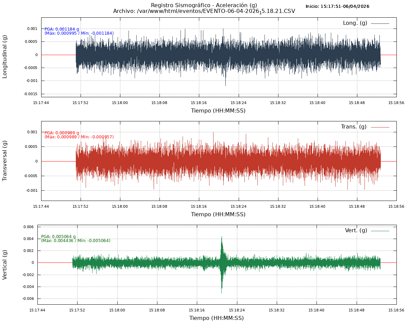Click the Long. (g) legend label

(x=355, y=23)
